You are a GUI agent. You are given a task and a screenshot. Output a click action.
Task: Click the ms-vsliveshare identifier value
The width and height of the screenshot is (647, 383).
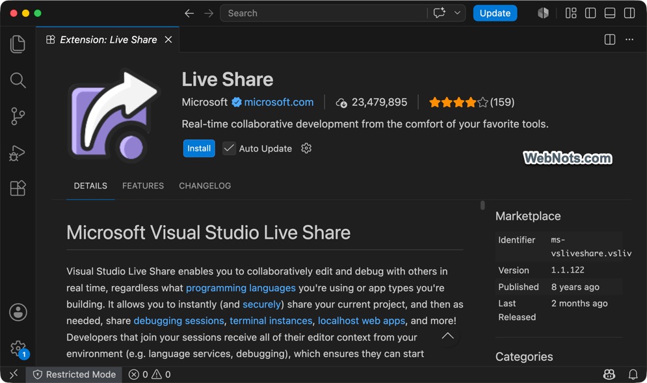pyautogui.click(x=591, y=246)
